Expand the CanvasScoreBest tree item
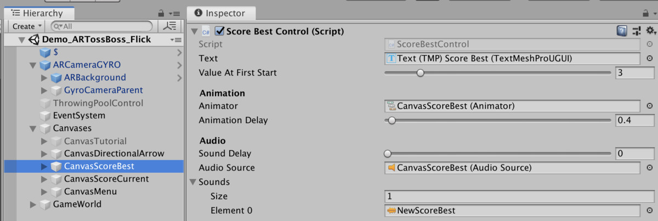Viewport: 658px width, 221px height. [44, 166]
